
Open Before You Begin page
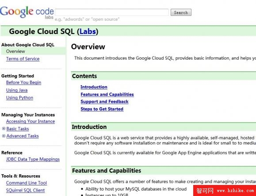[x=23, y=83]
